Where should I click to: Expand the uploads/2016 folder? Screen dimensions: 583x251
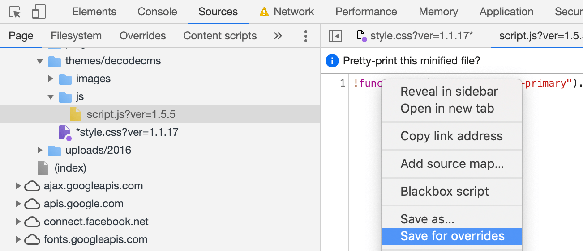pos(40,151)
